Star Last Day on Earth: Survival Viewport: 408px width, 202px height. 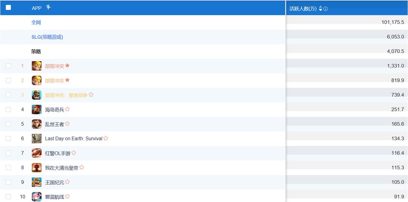106,138
